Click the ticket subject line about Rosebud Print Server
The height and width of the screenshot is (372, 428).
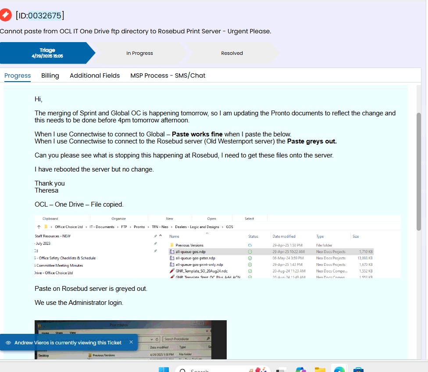point(136,31)
